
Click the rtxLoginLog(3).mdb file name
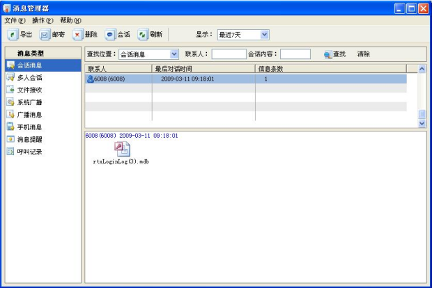click(121, 162)
